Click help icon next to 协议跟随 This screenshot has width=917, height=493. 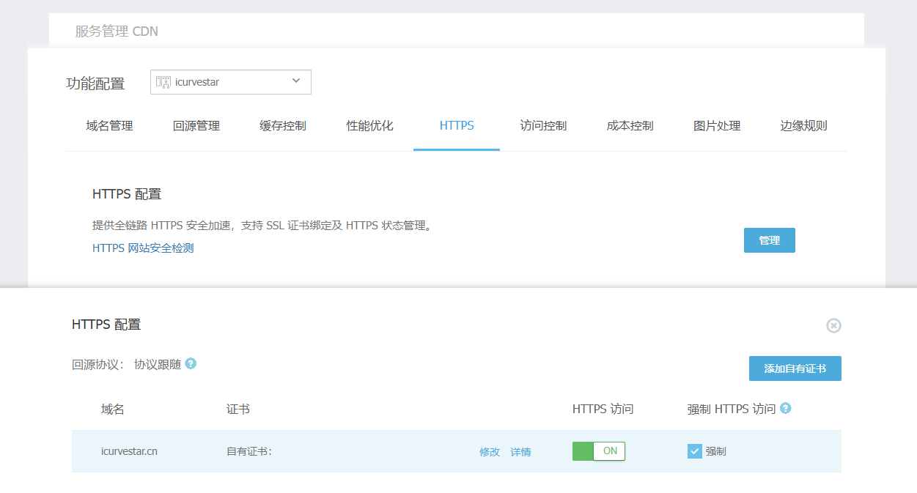(x=191, y=363)
